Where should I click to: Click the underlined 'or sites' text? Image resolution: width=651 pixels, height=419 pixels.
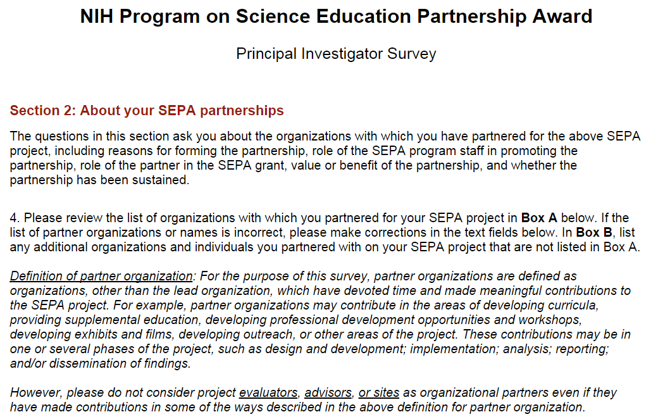(379, 392)
